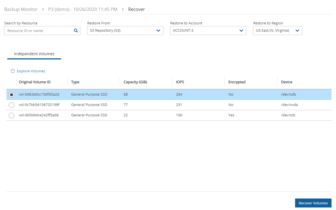Viewport: 336px width, 210px height.
Task: Click the Explore Volumes window icon
Action: 13,71
